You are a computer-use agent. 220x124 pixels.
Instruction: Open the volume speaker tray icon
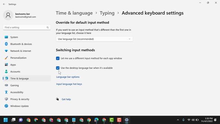[x=193, y=120]
